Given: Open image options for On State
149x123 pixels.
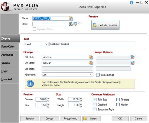Looking at the screenshot, I should pyautogui.click(x=133, y=63).
